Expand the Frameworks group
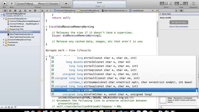 tap(4, 42)
